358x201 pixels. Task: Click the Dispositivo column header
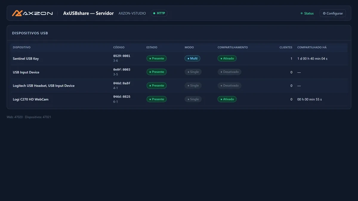coord(21,47)
